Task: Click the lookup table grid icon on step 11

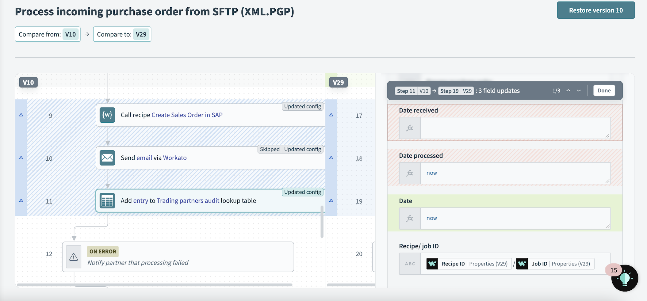Action: [x=107, y=200]
